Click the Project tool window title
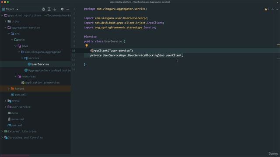The width and height of the screenshot is (280, 157). pyautogui.click(x=10, y=9)
